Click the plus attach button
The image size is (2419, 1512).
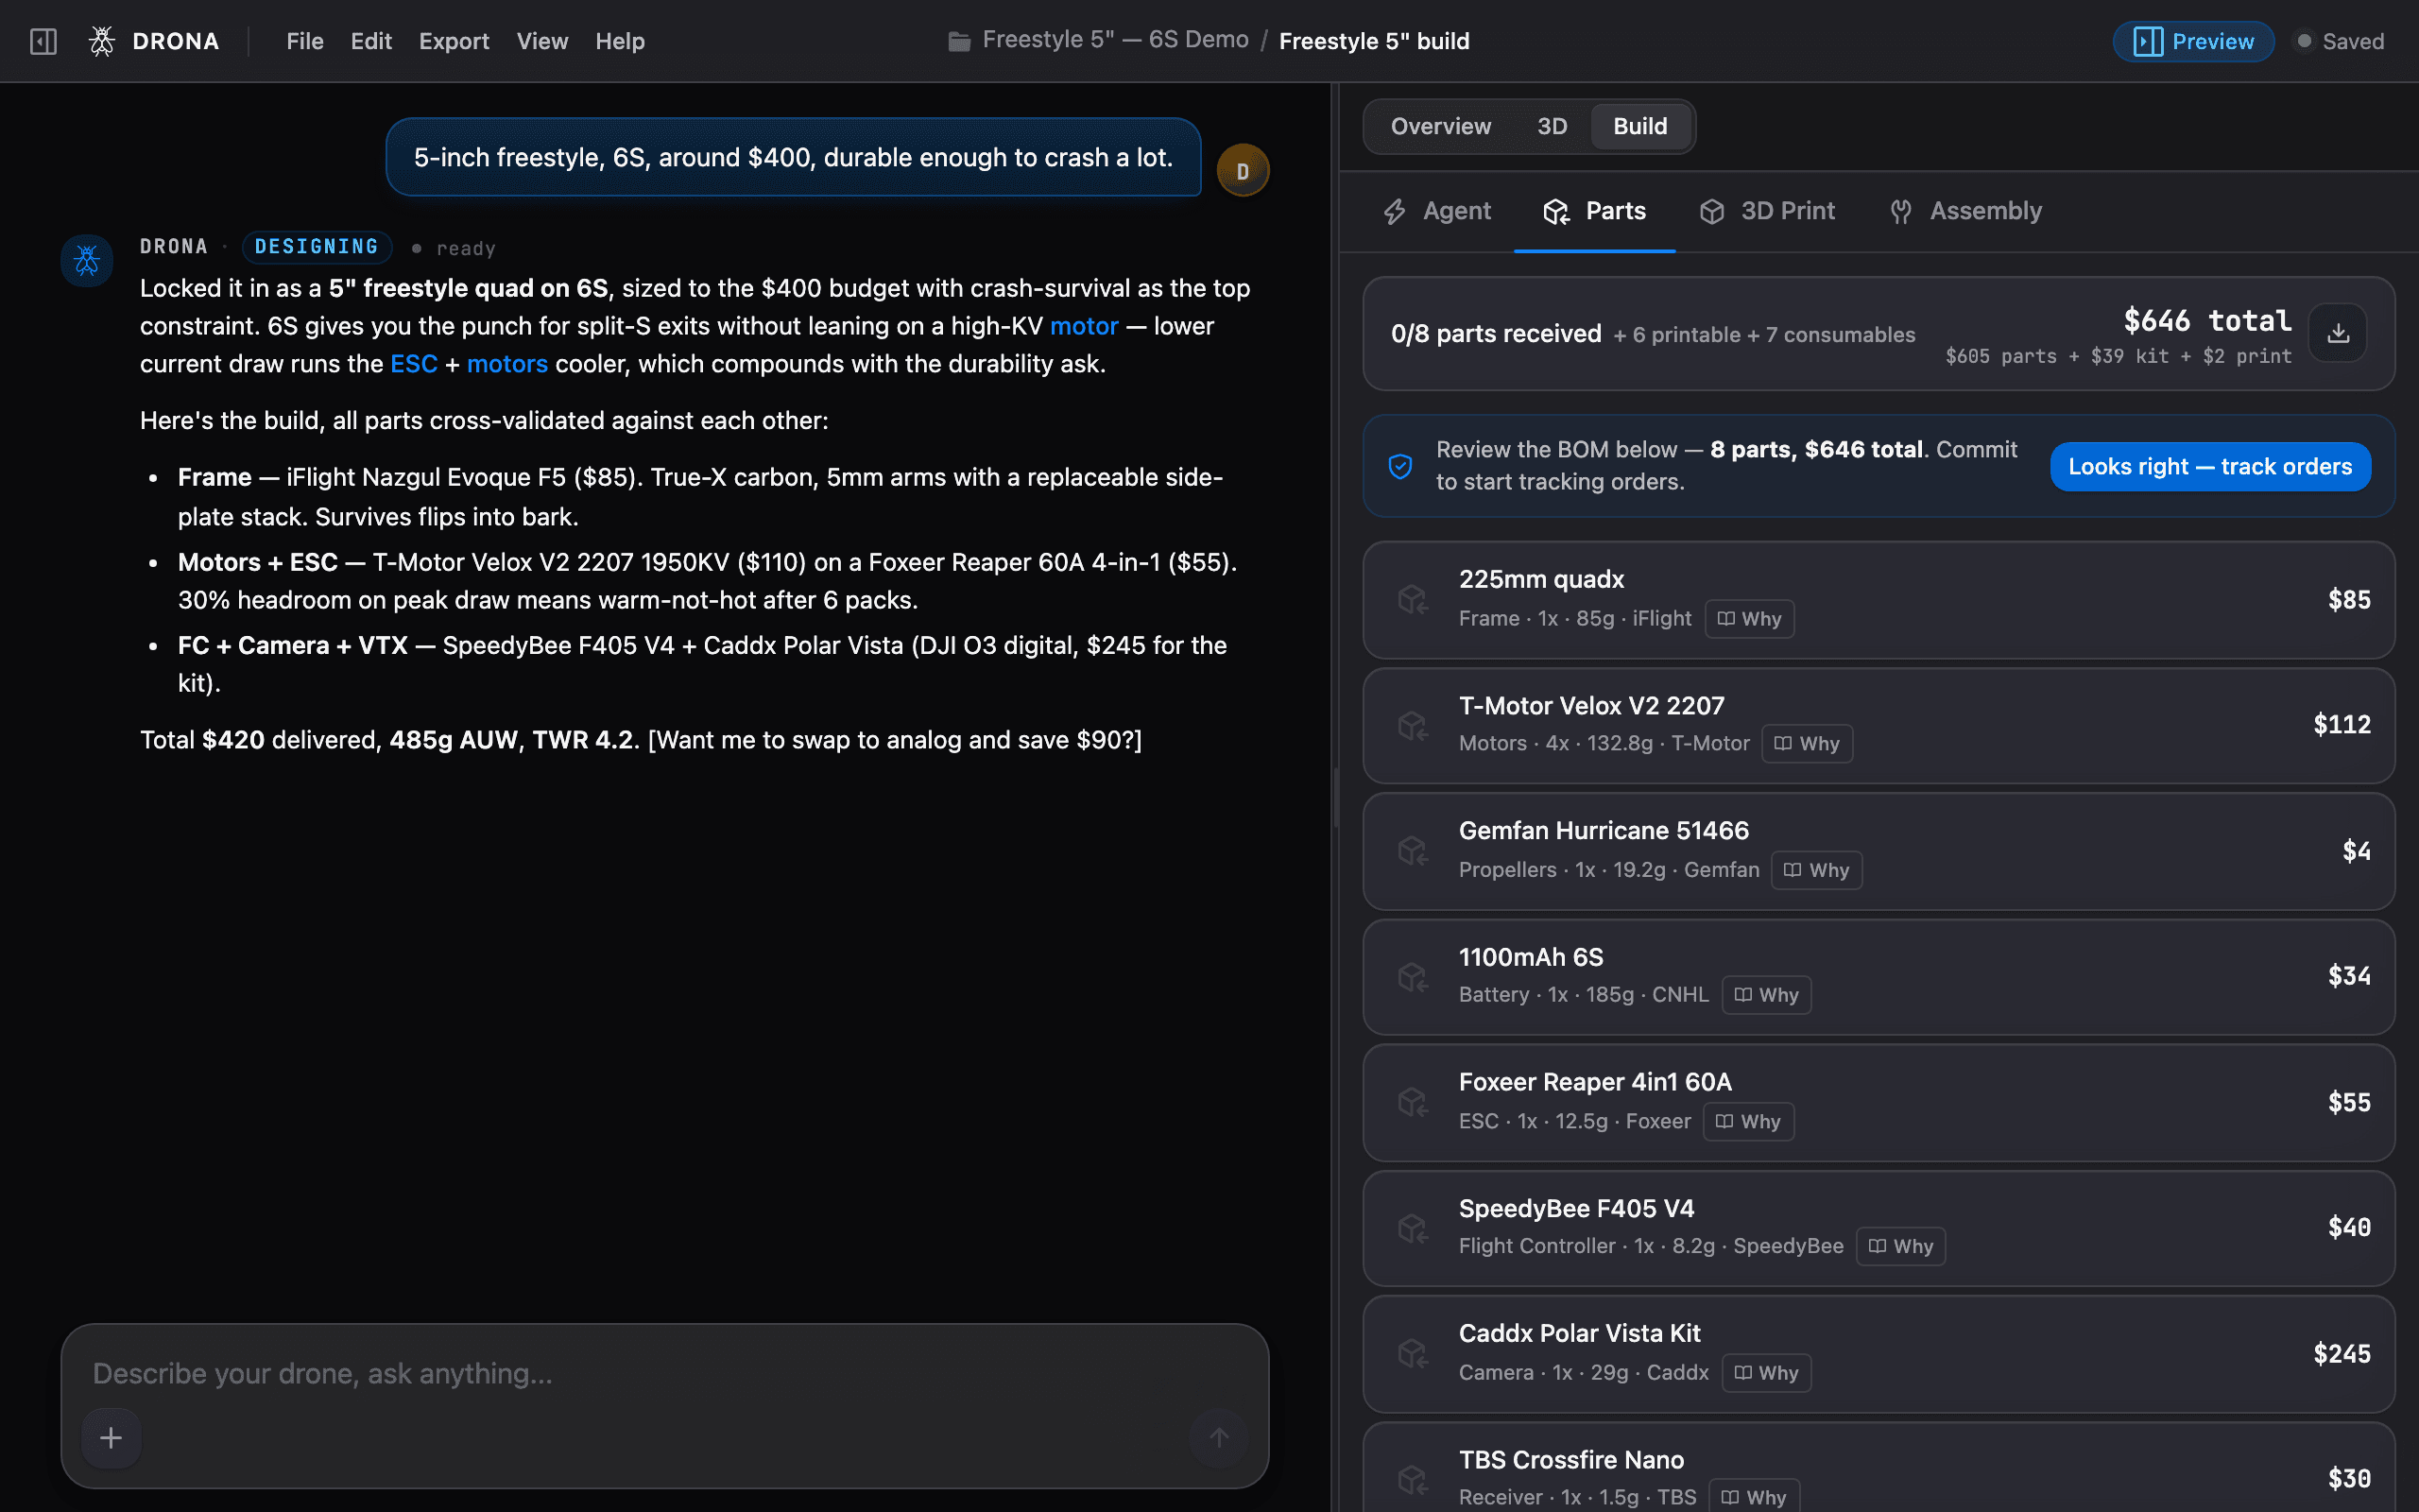[x=111, y=1438]
